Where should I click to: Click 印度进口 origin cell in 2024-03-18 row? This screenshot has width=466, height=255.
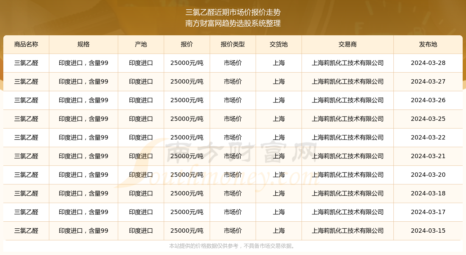coord(141,193)
